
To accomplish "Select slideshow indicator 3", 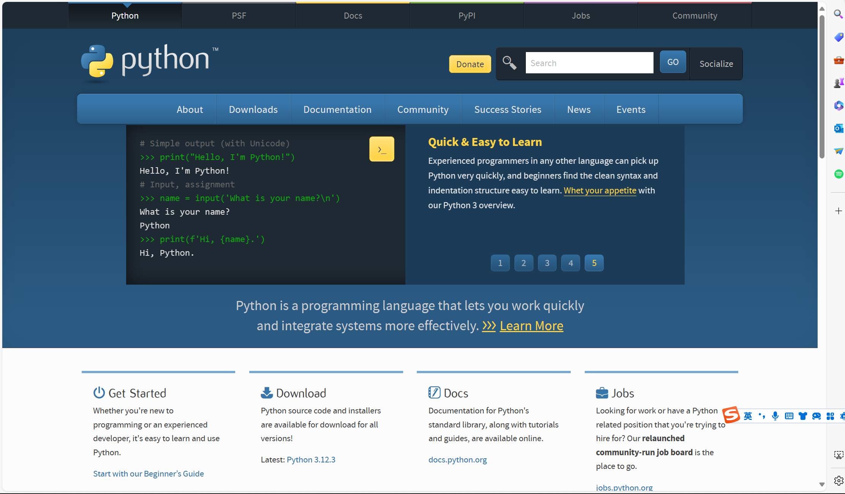I will tap(547, 263).
